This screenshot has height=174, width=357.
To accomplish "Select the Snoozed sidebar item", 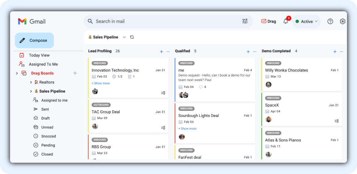I will 48,136.
